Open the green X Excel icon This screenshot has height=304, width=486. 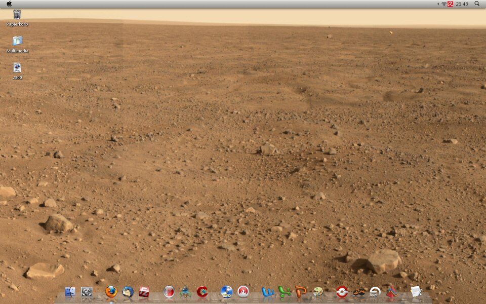click(x=285, y=292)
